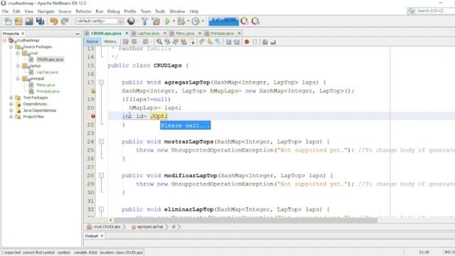Click the Find Selection magnifier icon in editor toolbar
Viewport: 455px width, 256px height.
[159, 42]
